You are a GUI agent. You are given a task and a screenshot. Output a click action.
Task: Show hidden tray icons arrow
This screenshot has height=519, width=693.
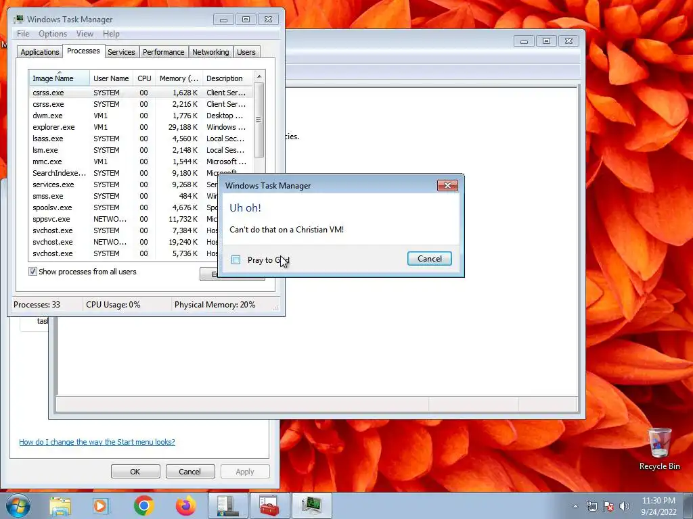[x=575, y=506]
